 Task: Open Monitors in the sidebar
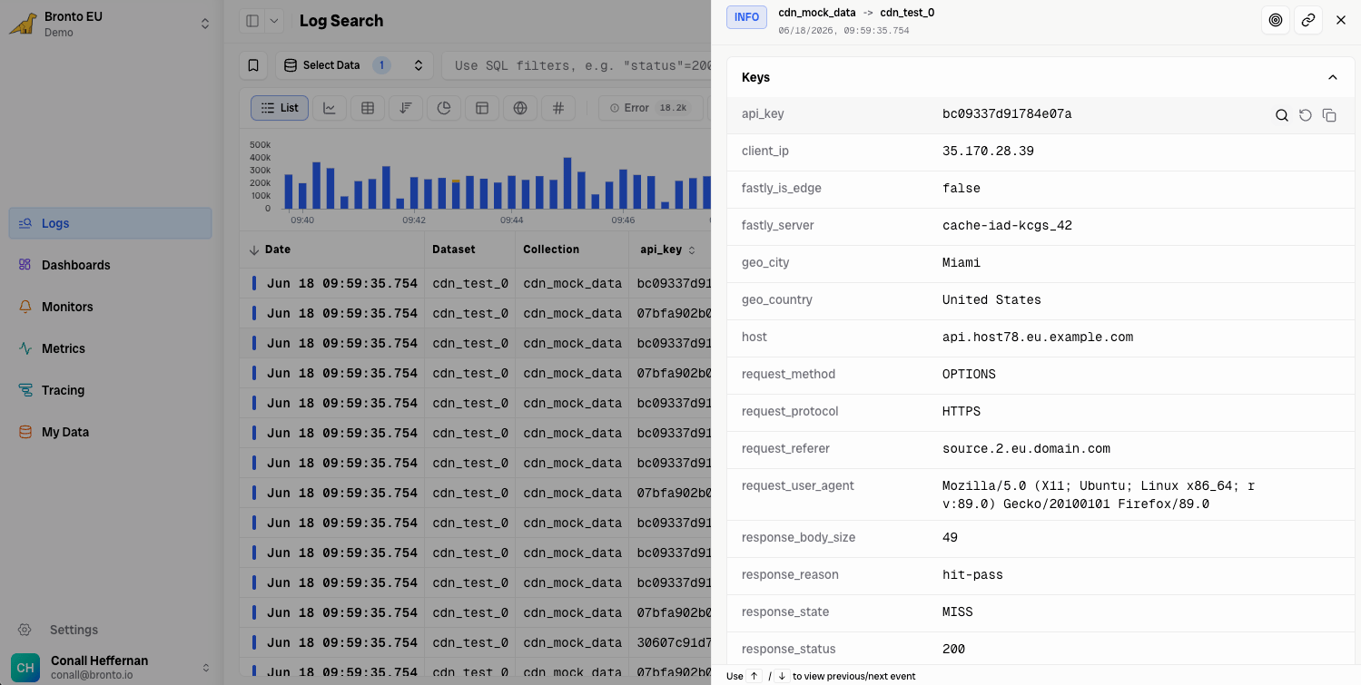(111, 307)
